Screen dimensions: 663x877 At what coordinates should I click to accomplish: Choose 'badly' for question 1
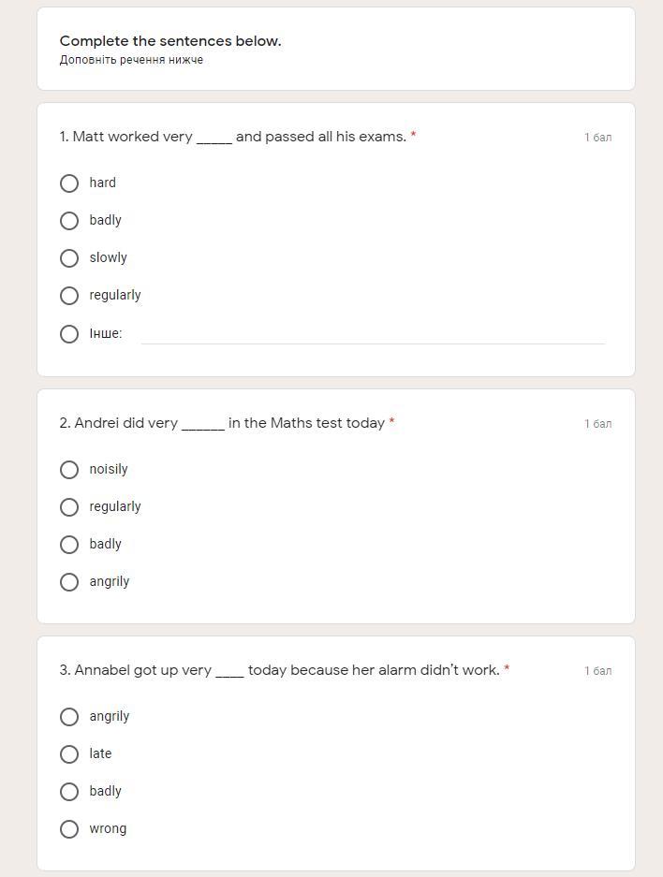[x=69, y=221]
